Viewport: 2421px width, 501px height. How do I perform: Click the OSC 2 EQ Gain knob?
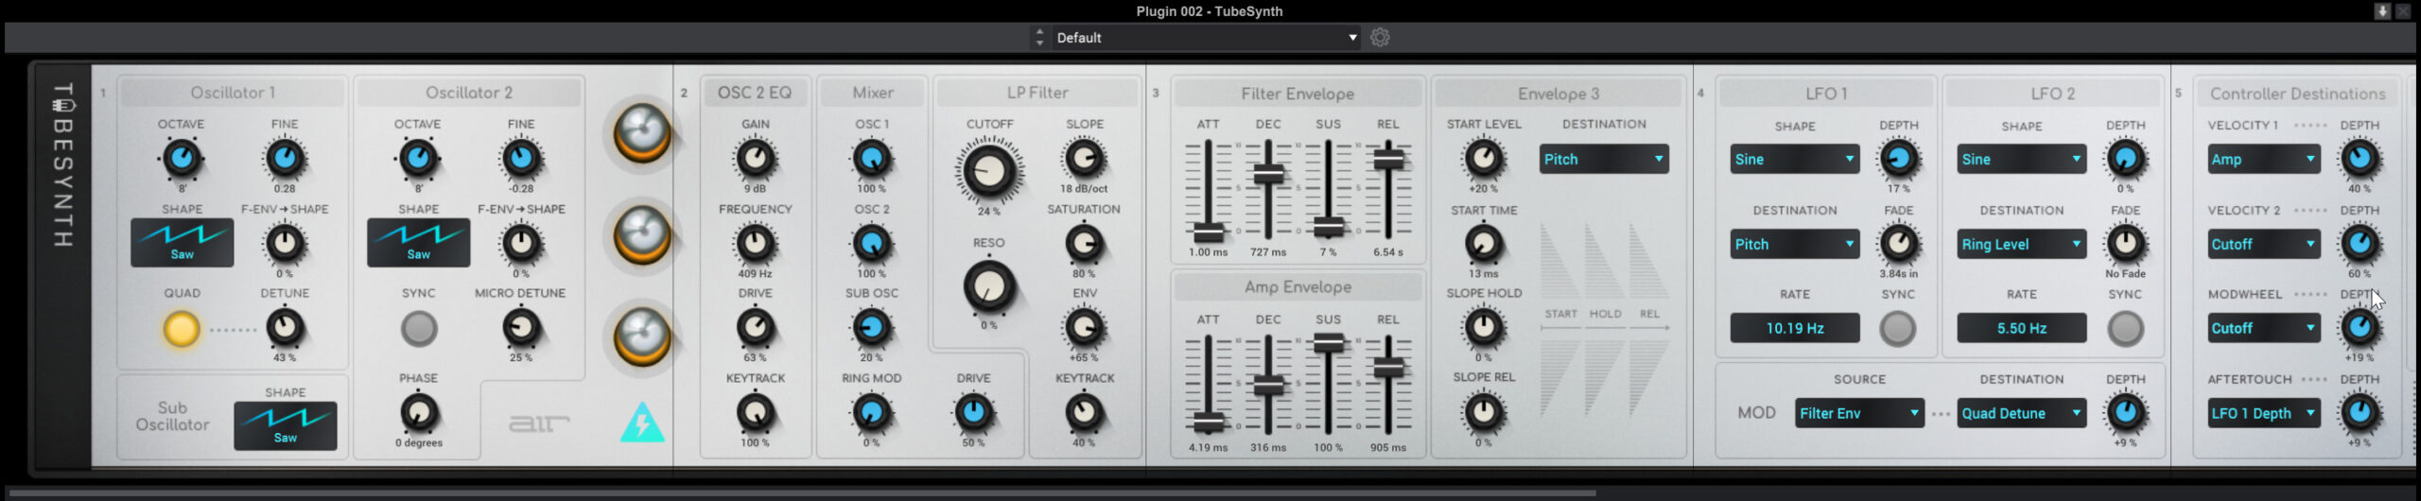[755, 159]
